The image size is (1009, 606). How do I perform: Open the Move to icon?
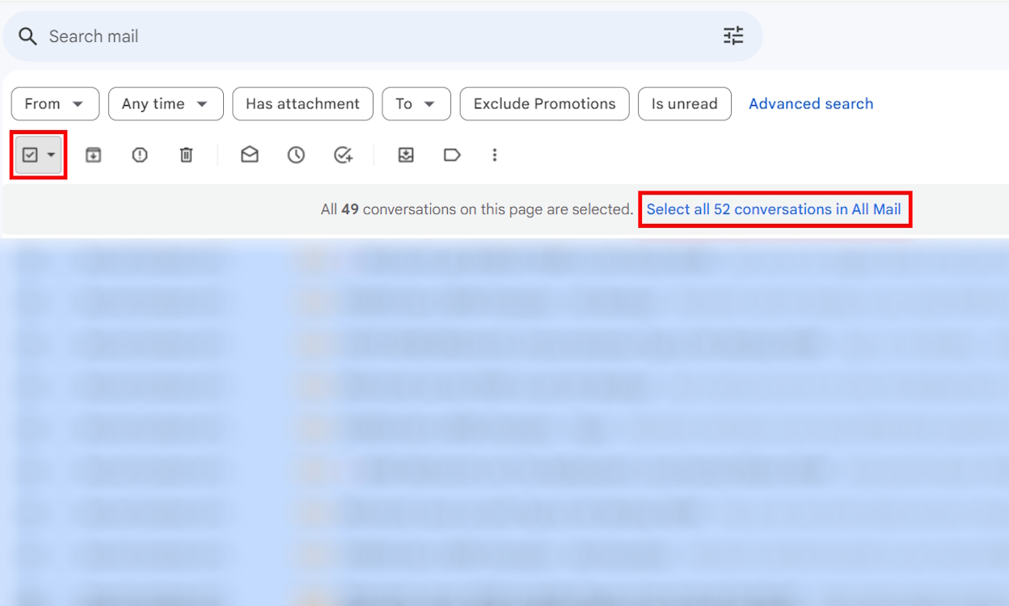(x=406, y=155)
